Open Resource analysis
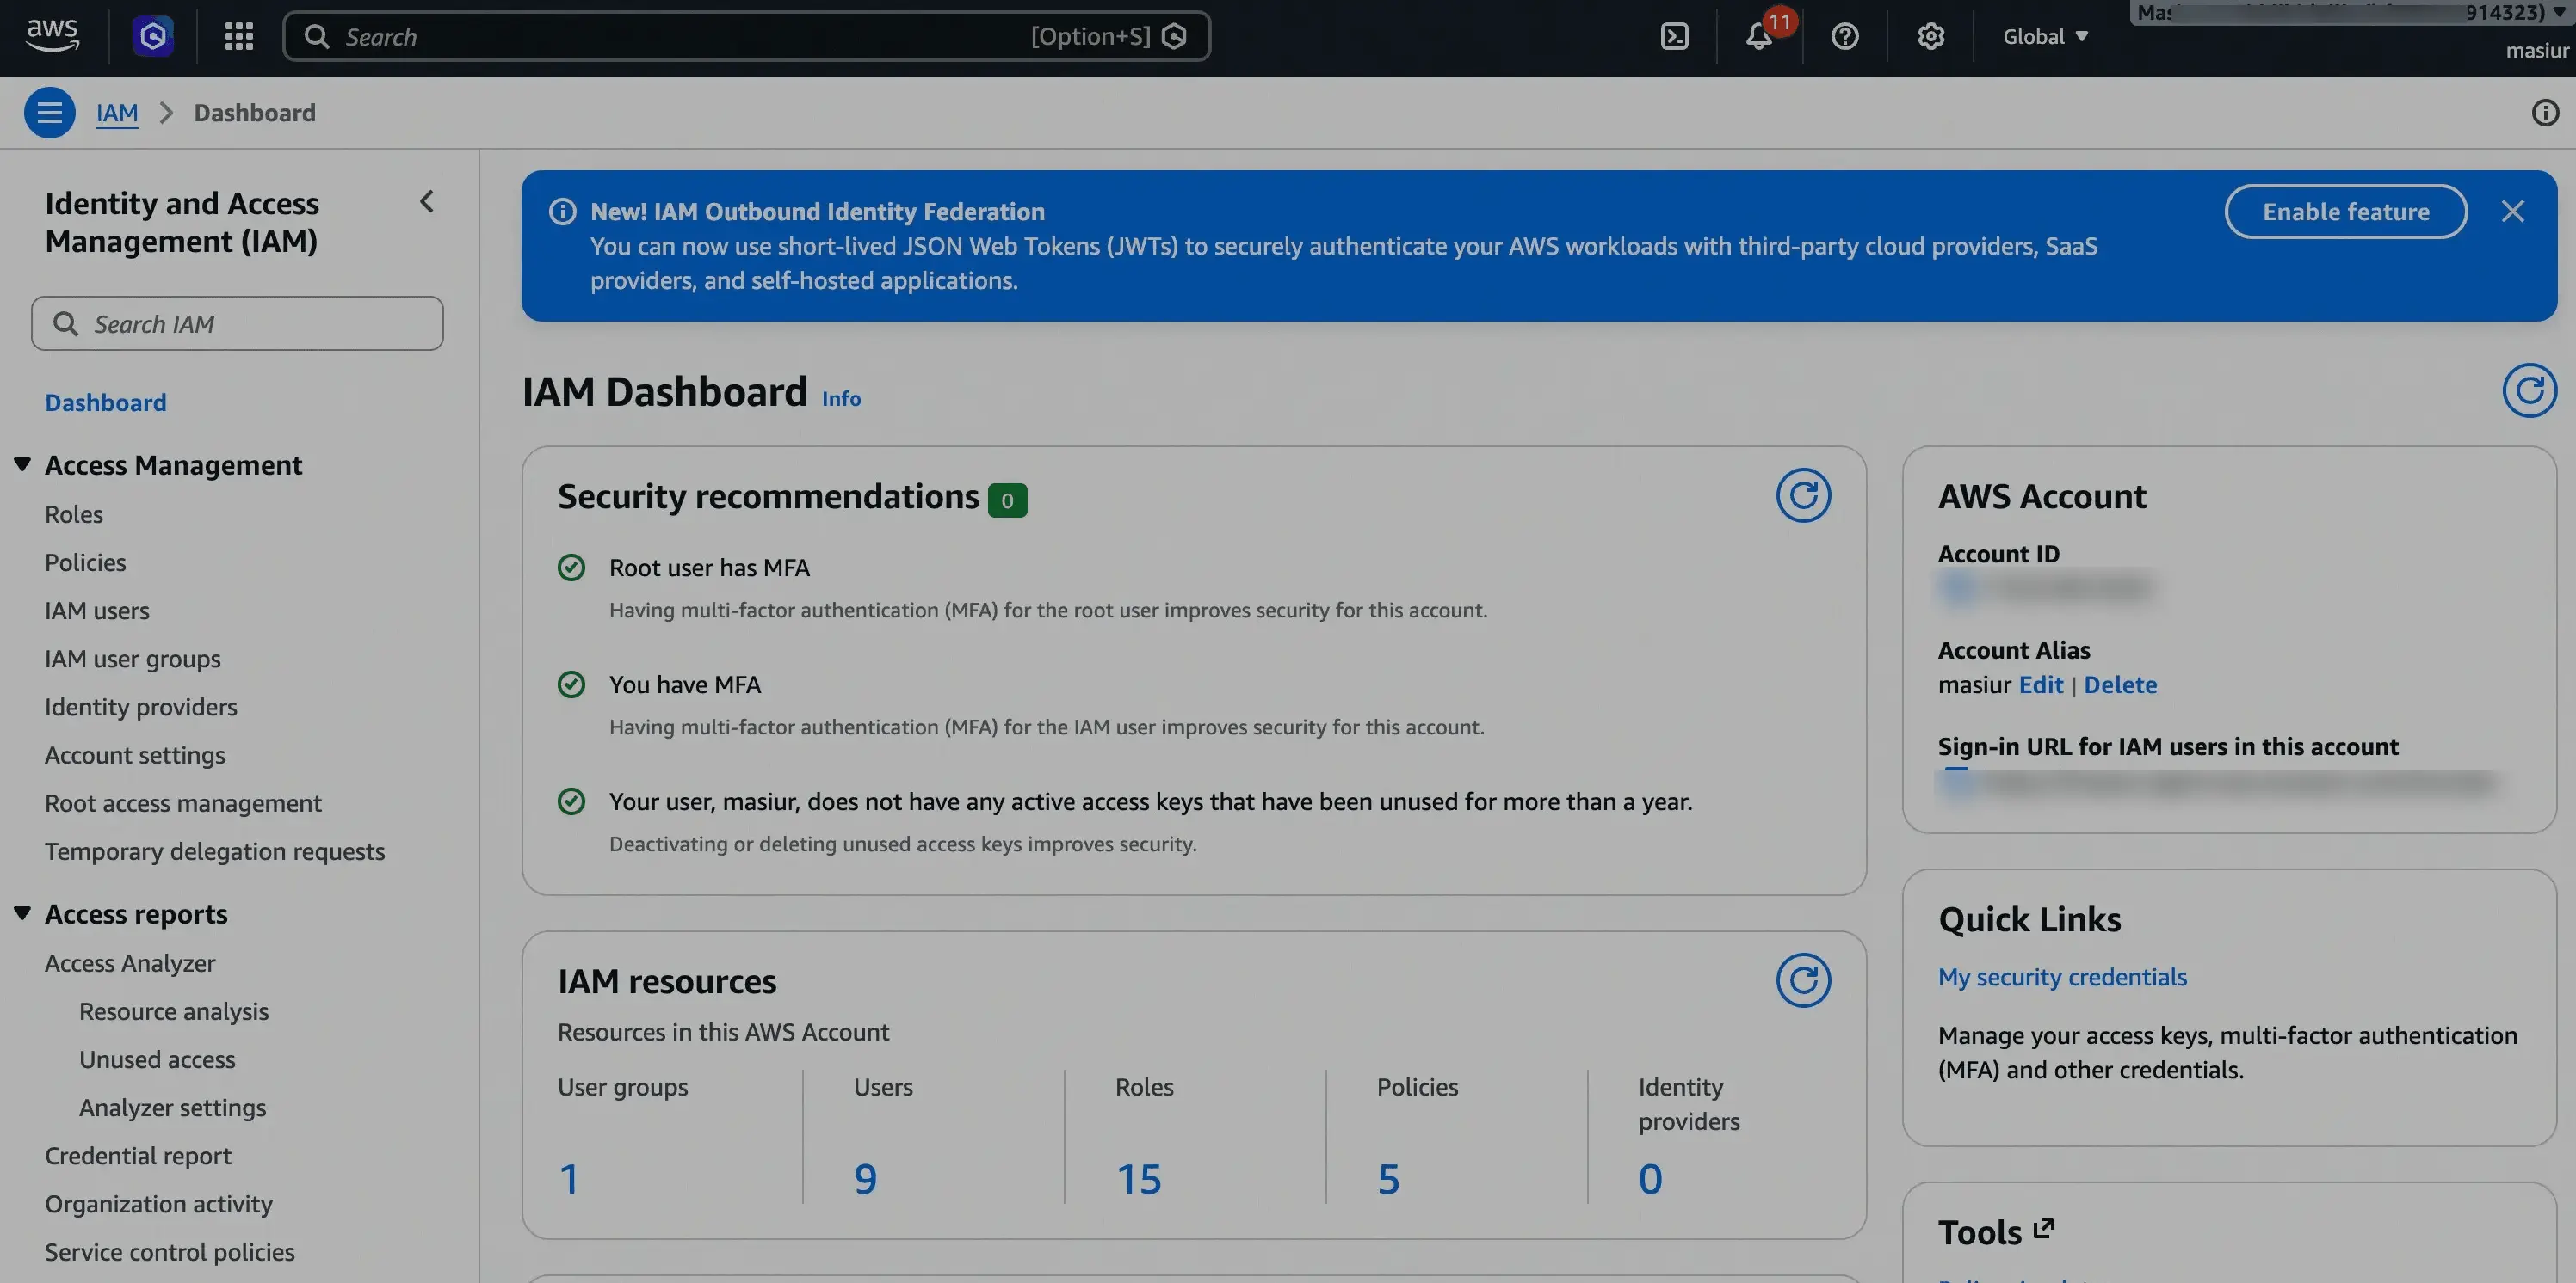 point(174,1010)
